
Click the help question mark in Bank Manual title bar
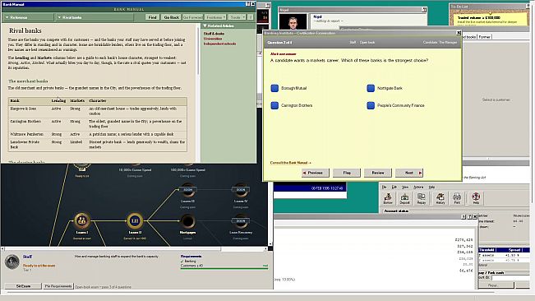[x=247, y=4]
